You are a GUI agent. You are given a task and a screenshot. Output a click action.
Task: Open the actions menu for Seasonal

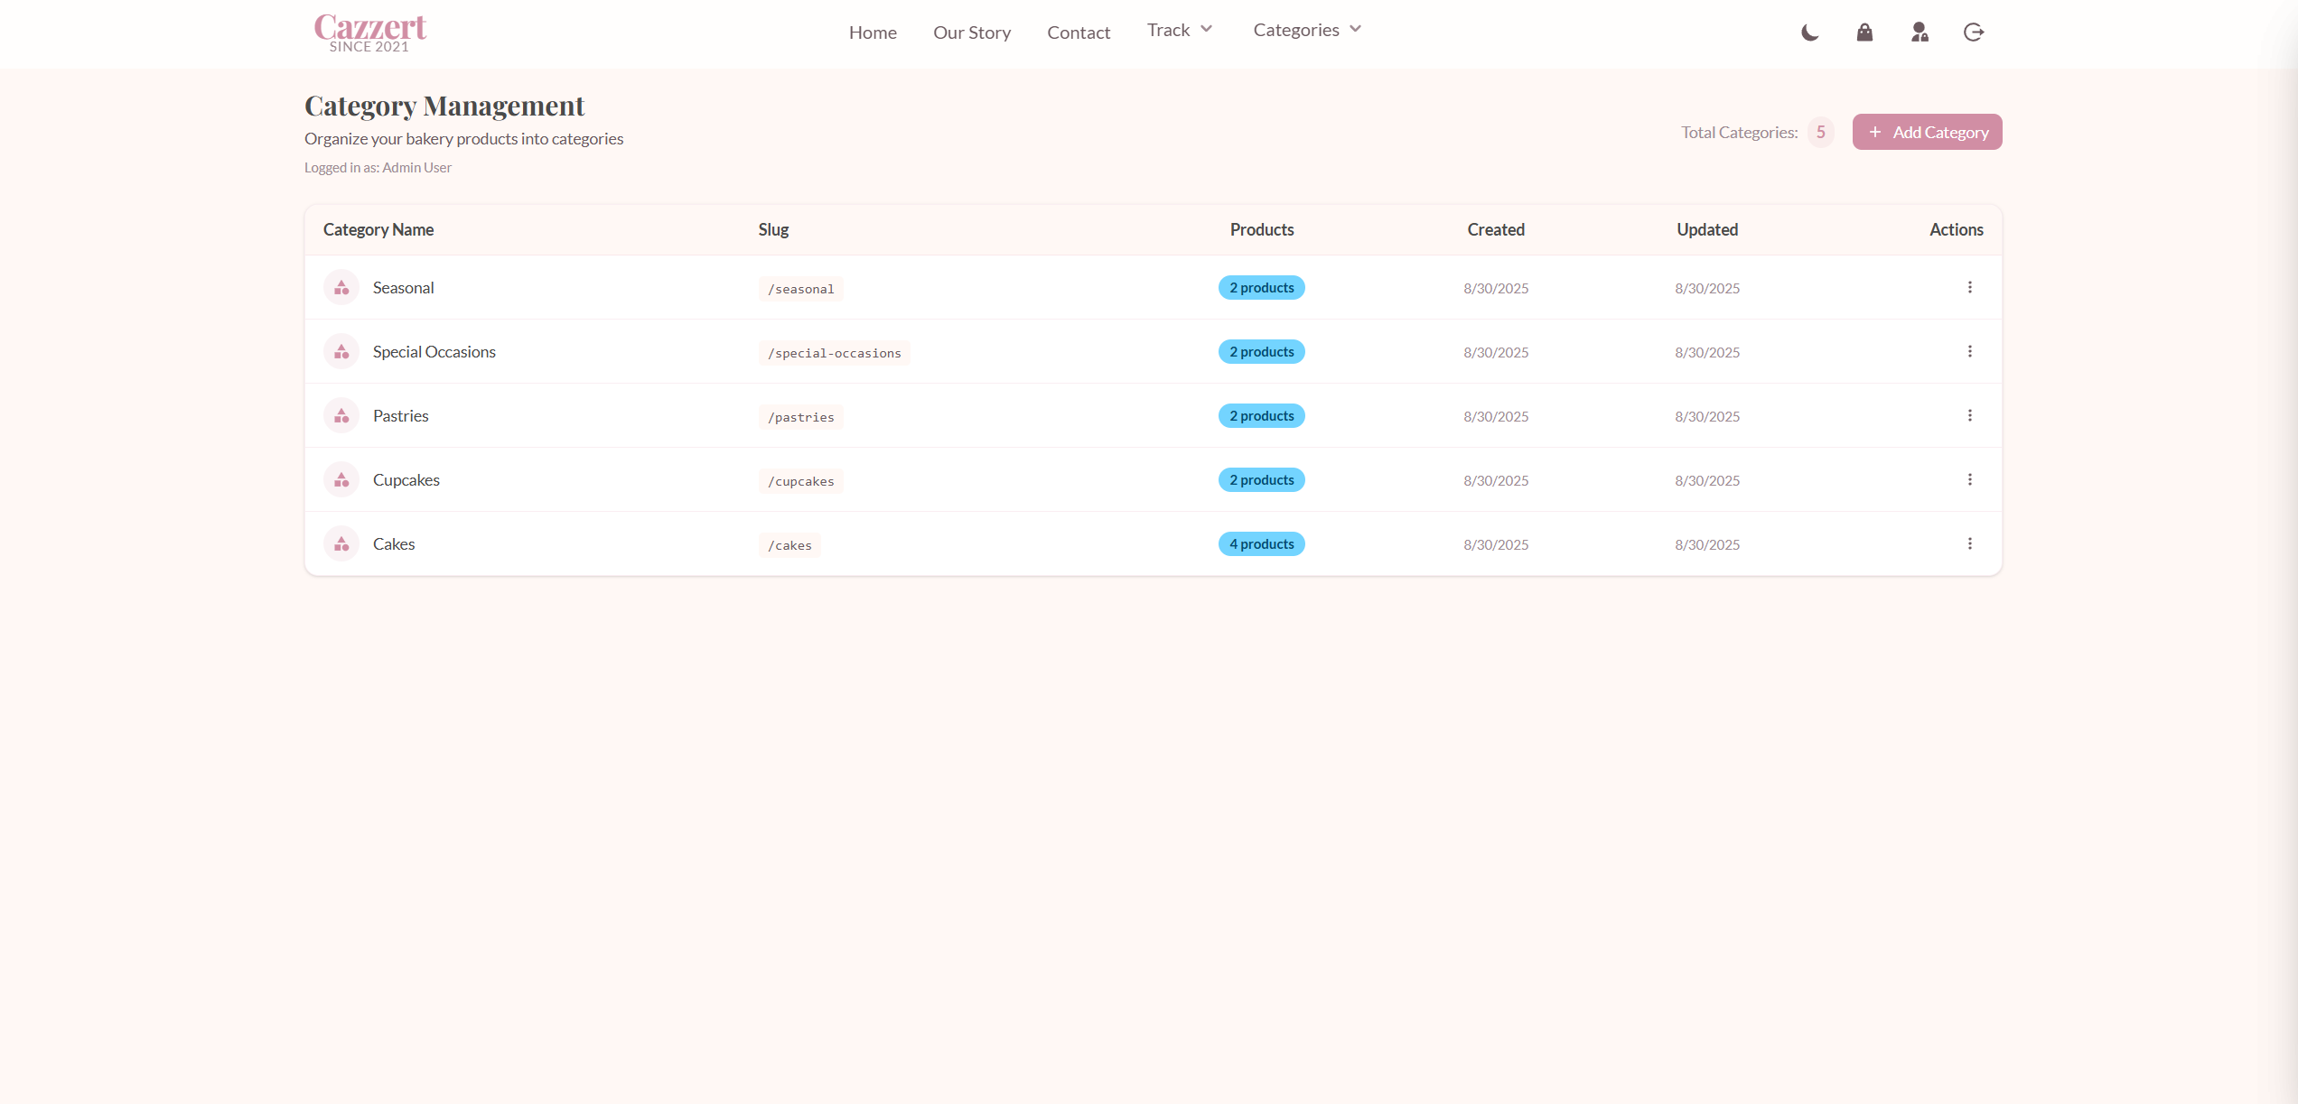click(1970, 287)
